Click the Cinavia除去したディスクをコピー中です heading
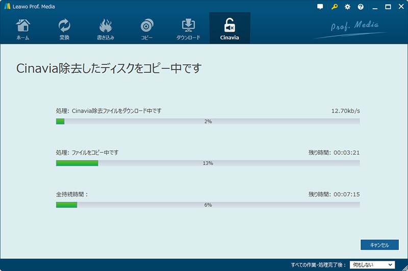Image resolution: width=408 pixels, height=271 pixels. pyautogui.click(x=109, y=68)
